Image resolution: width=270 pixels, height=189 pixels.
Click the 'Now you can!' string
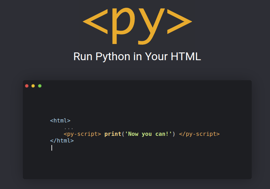click(x=148, y=134)
